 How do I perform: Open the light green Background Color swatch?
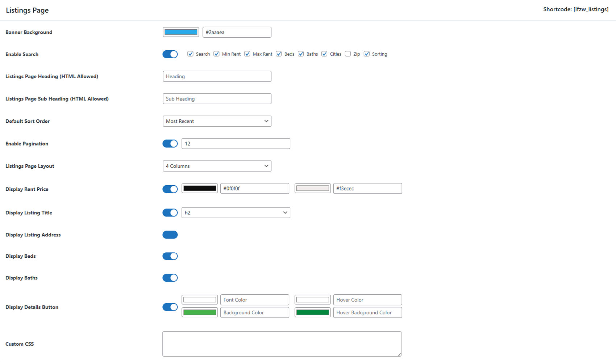(200, 312)
